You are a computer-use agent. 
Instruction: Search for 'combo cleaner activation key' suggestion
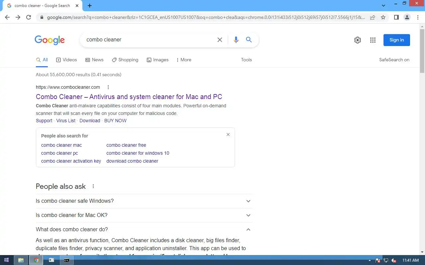(71, 161)
